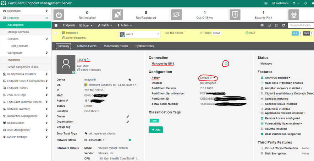Open the Action dropdown menu
Viewport: 314px width, 161px height.
[125, 25]
